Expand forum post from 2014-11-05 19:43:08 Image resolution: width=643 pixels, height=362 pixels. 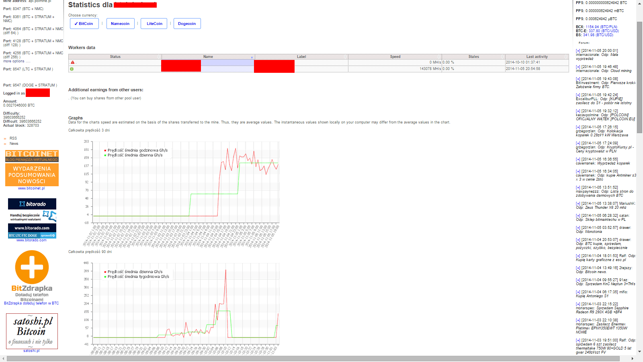tap(578, 79)
